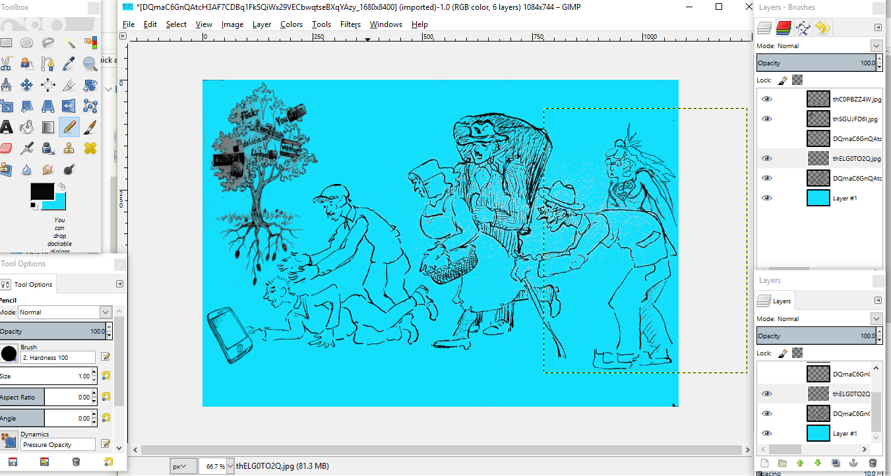Expand layer Mode dropdown in top Layers panel

click(876, 46)
